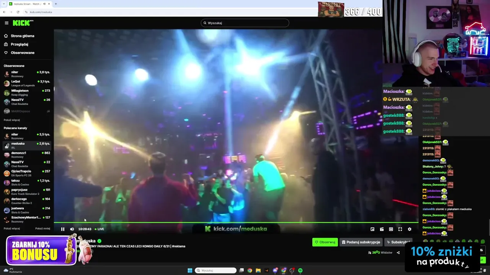Open the Windows Start menu

pos(190,270)
